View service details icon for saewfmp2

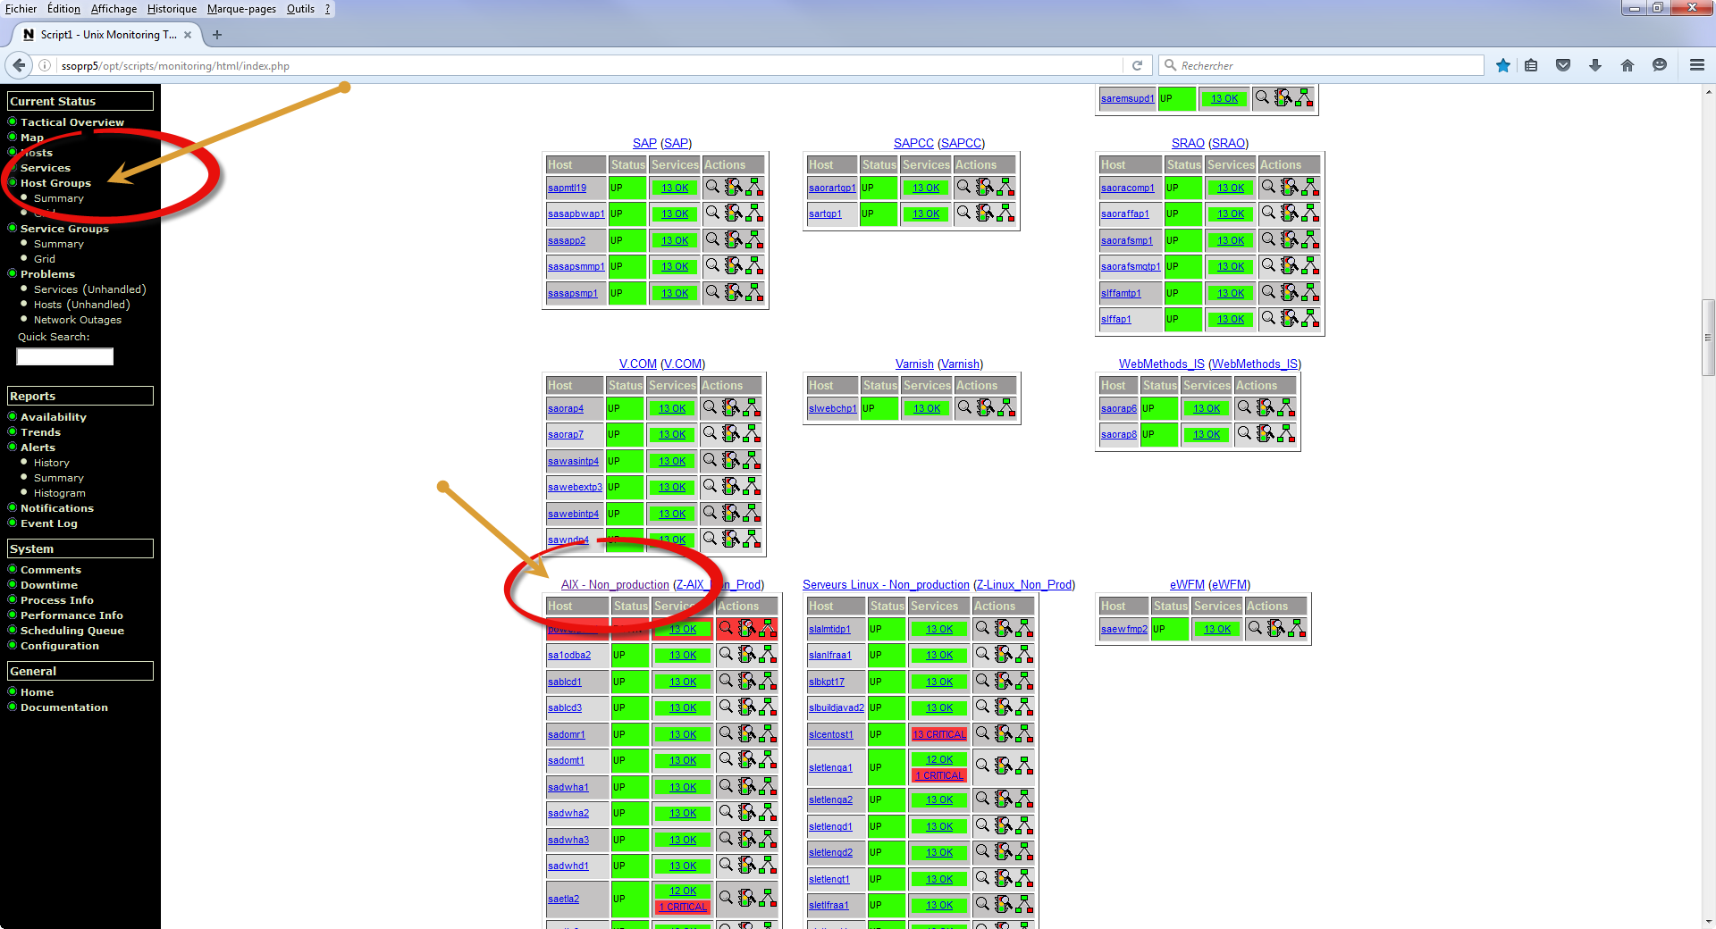click(x=1276, y=628)
